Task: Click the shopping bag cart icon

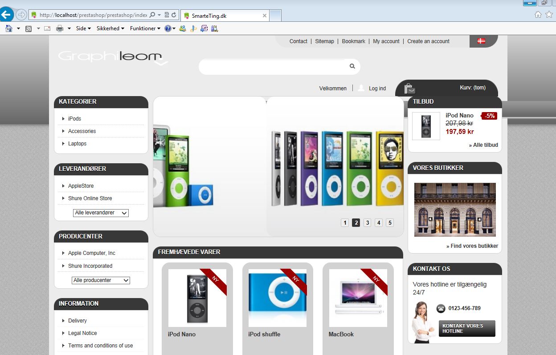Action: [x=409, y=89]
